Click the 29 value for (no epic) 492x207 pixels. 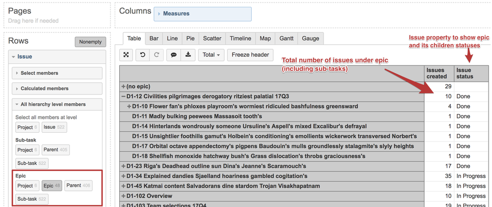(448, 87)
